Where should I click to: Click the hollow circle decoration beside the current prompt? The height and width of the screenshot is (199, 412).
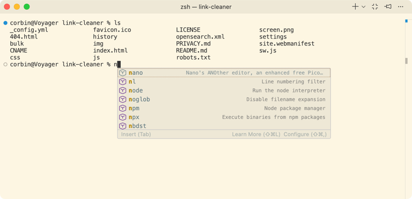tap(5, 64)
